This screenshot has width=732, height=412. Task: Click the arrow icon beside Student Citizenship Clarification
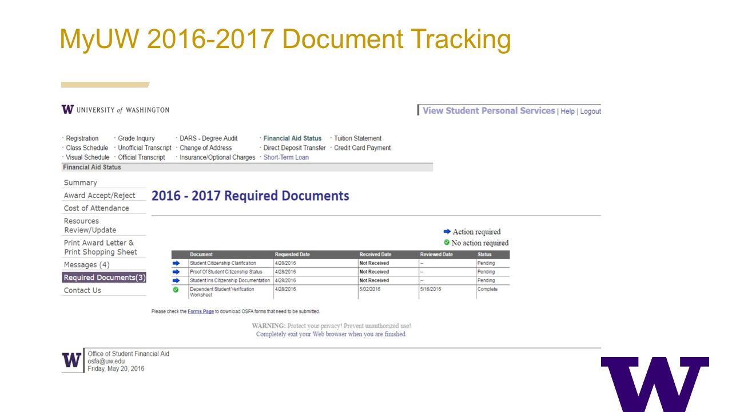click(176, 263)
